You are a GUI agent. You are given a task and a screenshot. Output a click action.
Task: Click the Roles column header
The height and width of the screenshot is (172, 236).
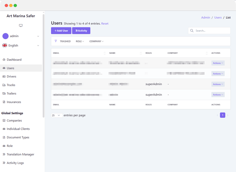click(x=149, y=53)
